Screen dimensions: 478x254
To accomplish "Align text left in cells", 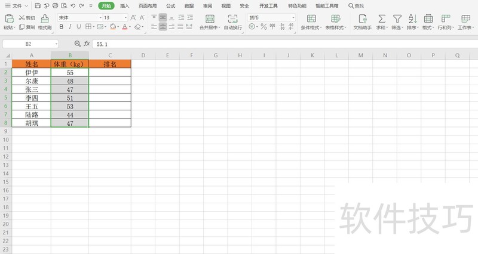I will click(154, 27).
